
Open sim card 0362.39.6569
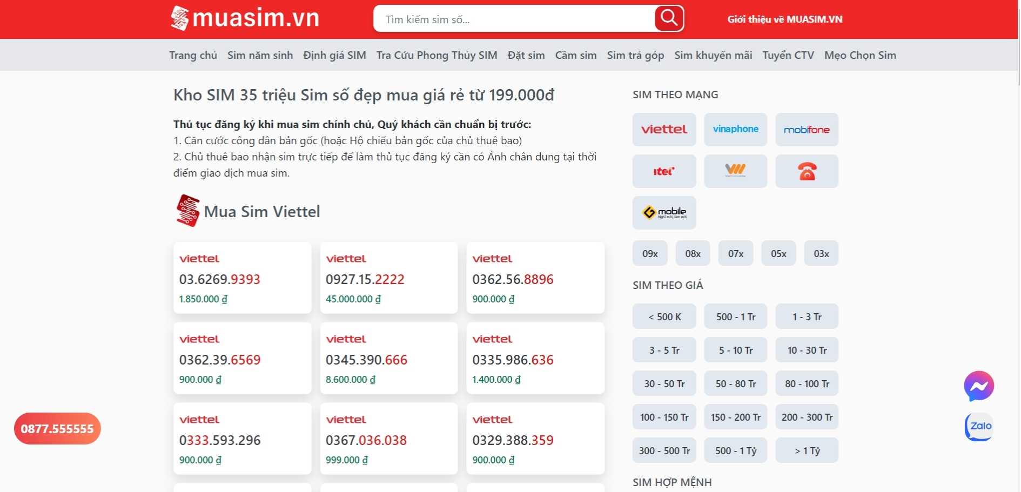(242, 358)
